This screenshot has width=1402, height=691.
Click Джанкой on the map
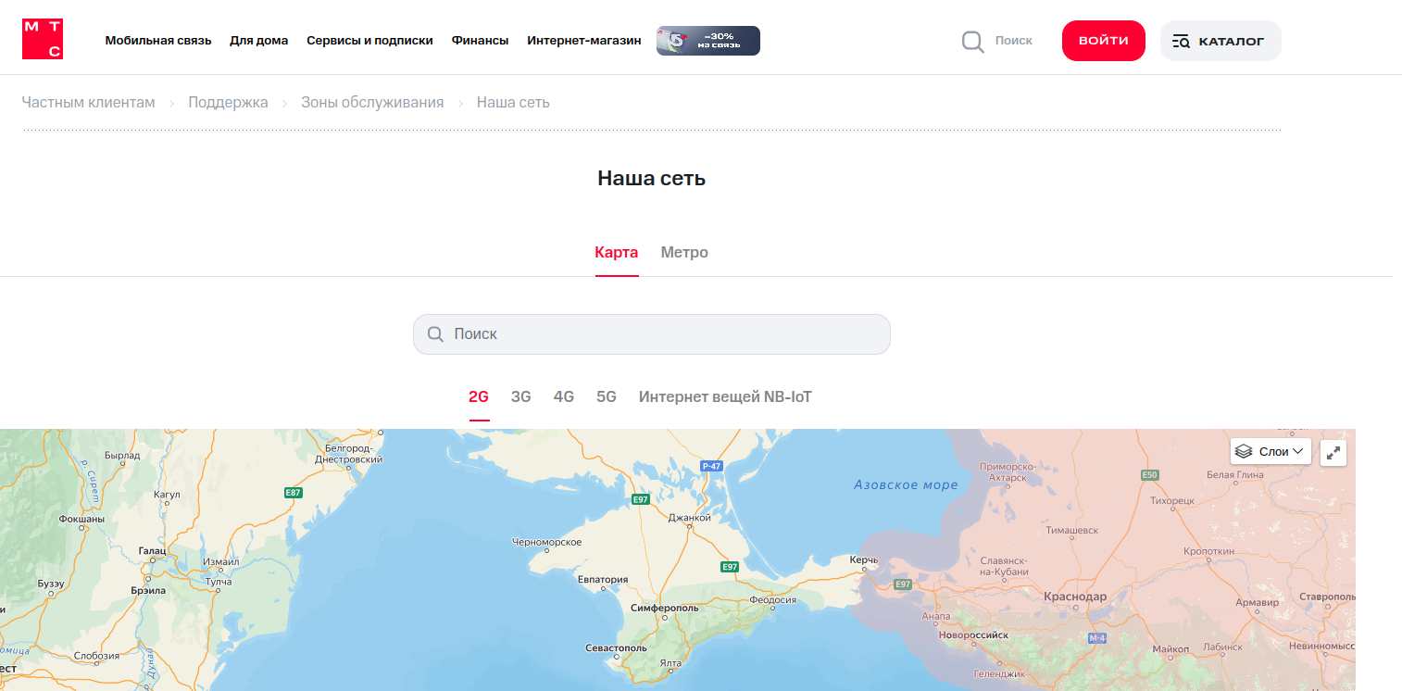[690, 519]
